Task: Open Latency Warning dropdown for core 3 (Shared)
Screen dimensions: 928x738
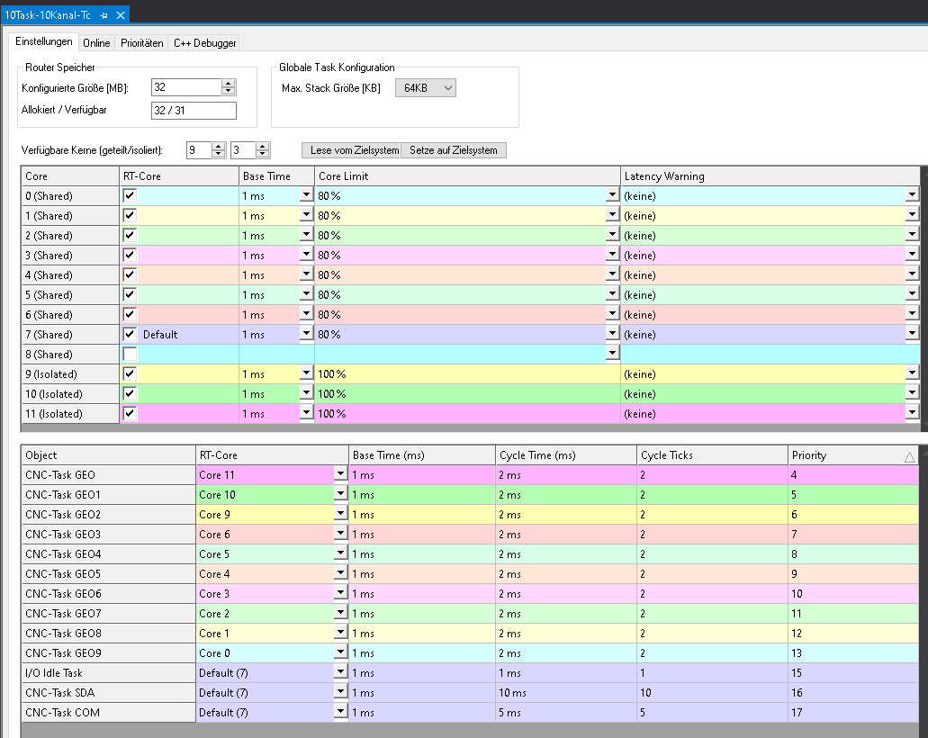Action: point(912,256)
